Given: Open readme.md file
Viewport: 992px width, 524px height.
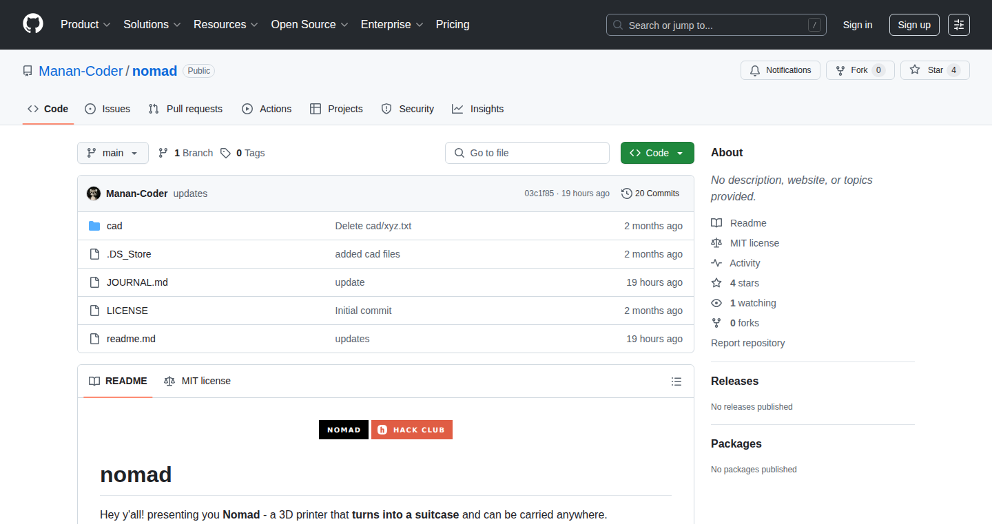Looking at the screenshot, I should point(131,339).
